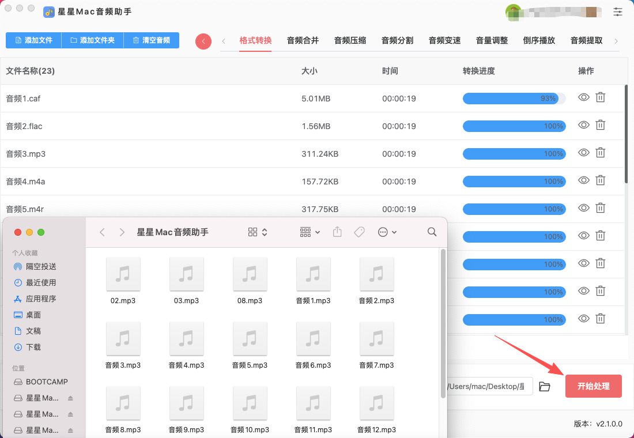Click 添加文件 button

coord(33,40)
